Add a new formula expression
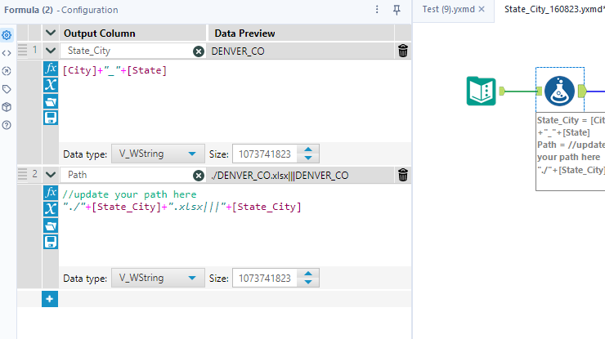 50,300
